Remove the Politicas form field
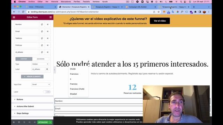Viewport: 223px width, 125px height. coord(48,45)
